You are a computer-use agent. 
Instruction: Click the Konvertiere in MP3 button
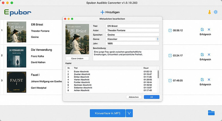[108, 113]
